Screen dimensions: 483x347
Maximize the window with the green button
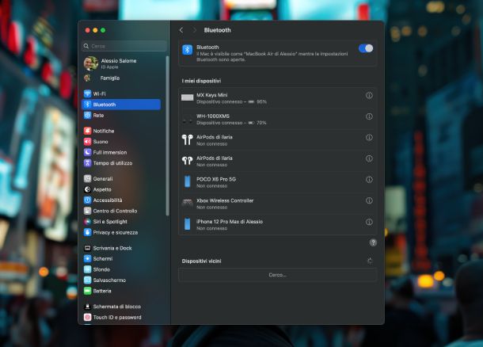pos(103,30)
